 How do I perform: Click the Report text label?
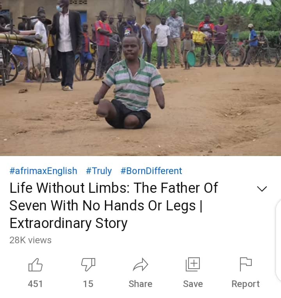point(245,284)
